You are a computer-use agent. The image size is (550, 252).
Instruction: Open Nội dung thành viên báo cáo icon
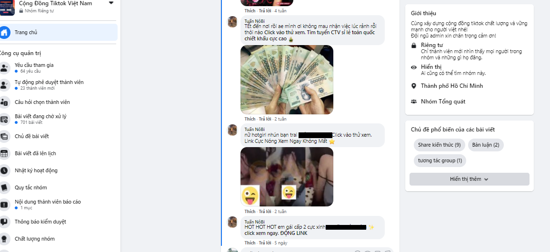point(4,205)
